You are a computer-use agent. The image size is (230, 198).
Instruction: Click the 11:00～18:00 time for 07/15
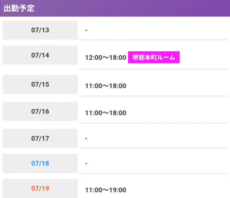[106, 86]
